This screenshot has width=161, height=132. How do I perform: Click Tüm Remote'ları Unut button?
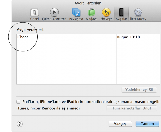tap(132, 108)
